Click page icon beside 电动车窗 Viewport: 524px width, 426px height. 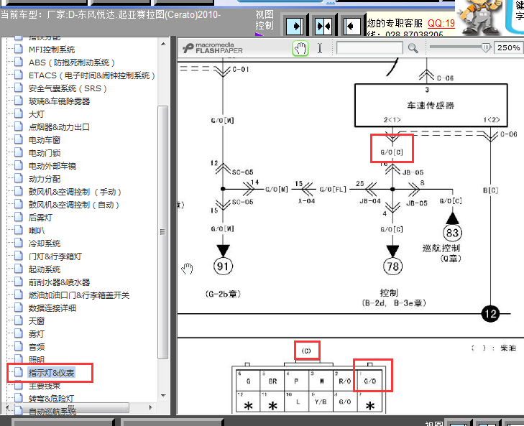19,139
